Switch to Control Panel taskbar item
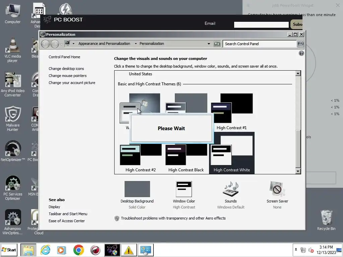This screenshot has width=343, height=257. [x=145, y=250]
